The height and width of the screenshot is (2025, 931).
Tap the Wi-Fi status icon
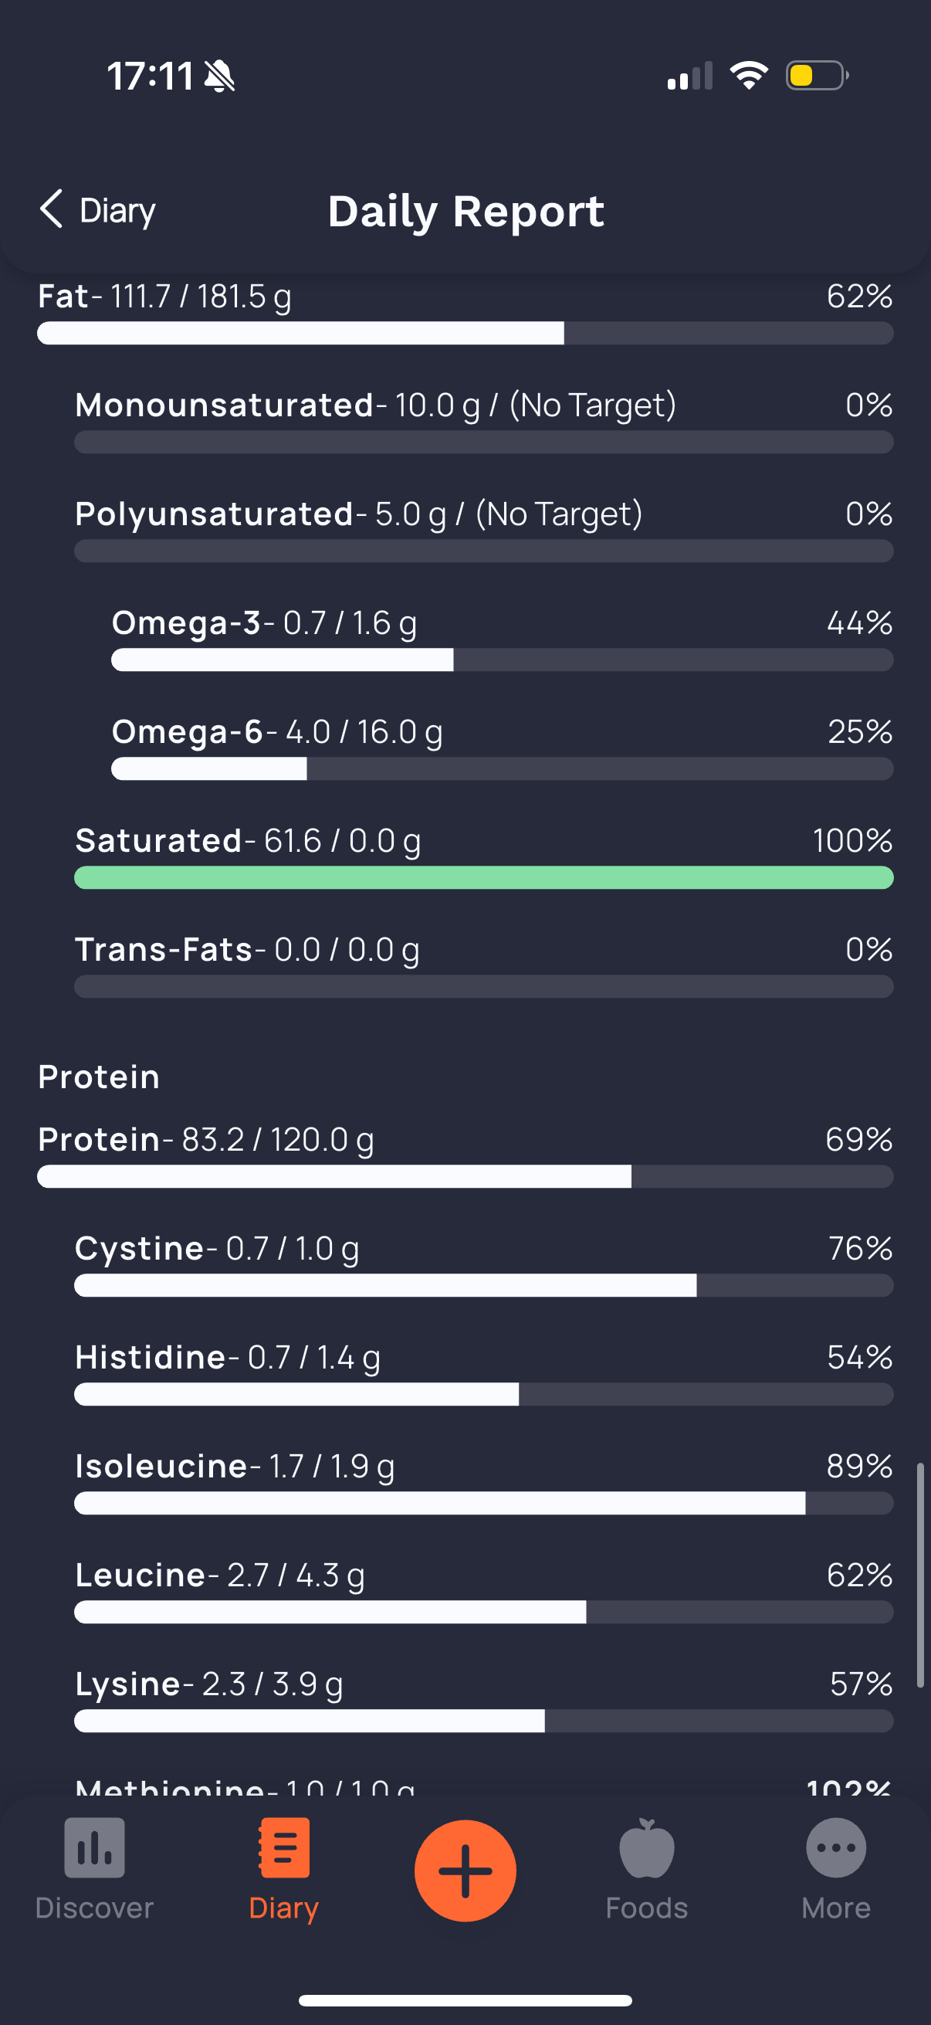[749, 76]
